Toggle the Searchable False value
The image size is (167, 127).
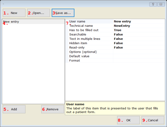139,34
